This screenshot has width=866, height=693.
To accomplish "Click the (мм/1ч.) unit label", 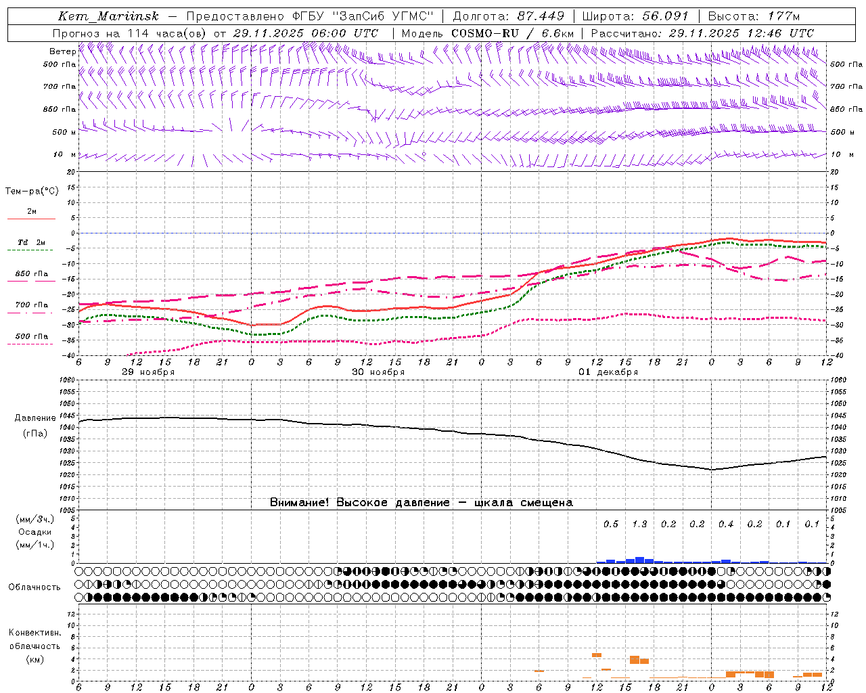I will coord(35,545).
